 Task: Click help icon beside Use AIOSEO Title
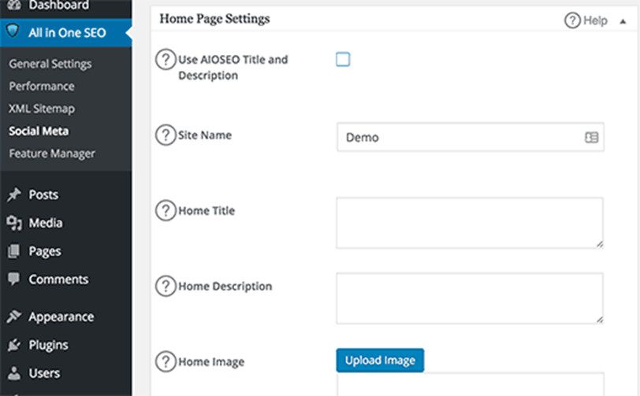166,60
